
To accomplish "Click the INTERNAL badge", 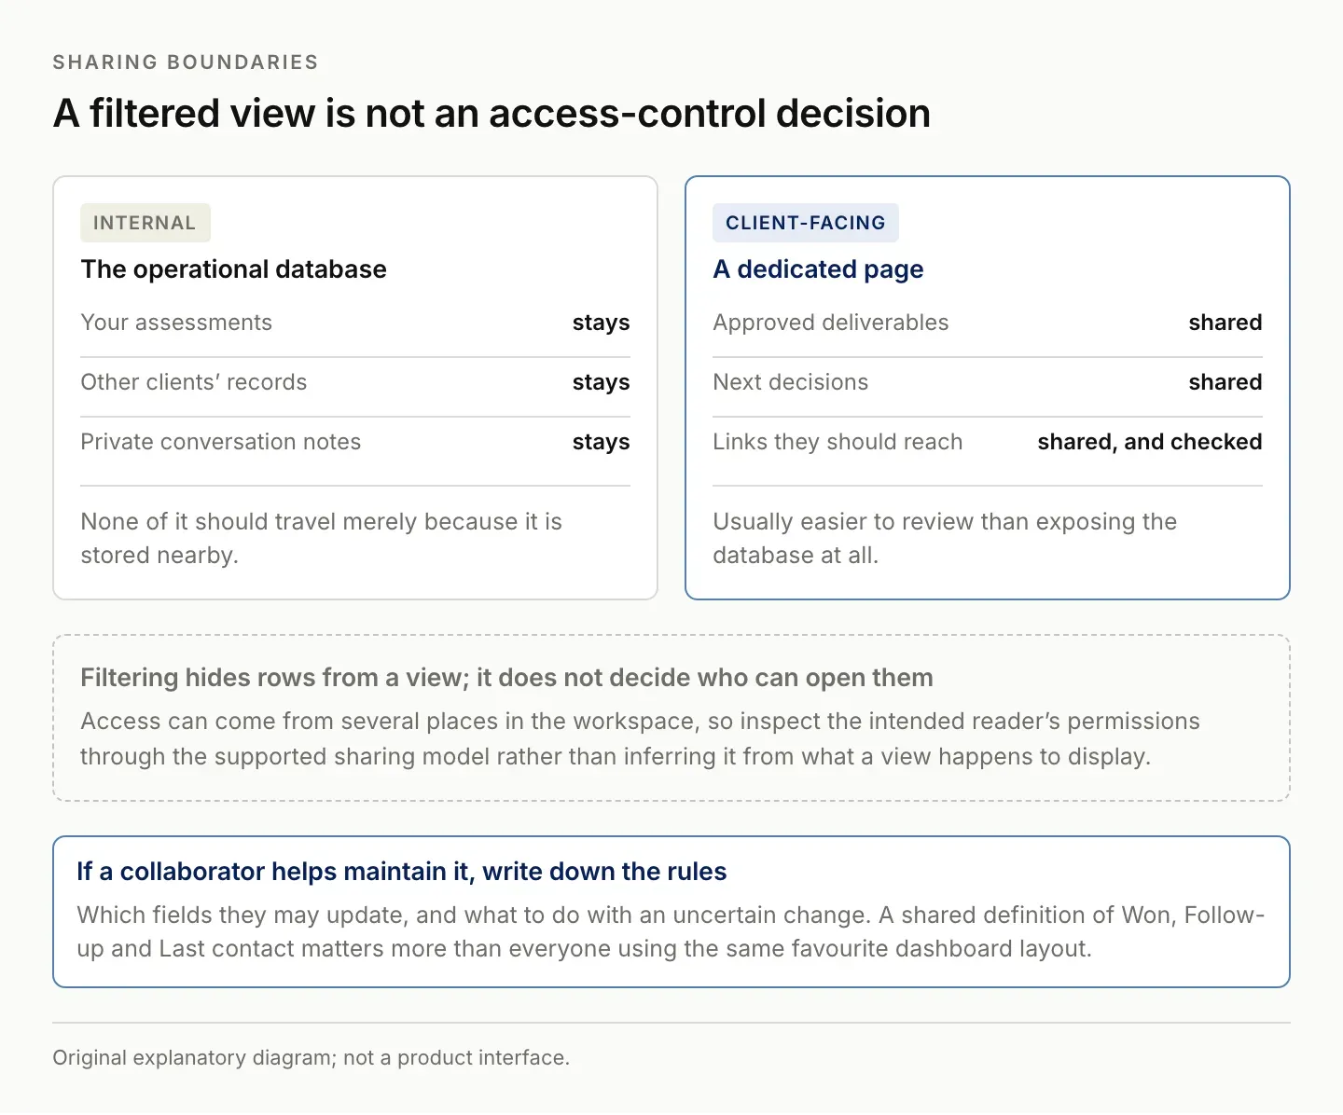I will pos(145,223).
